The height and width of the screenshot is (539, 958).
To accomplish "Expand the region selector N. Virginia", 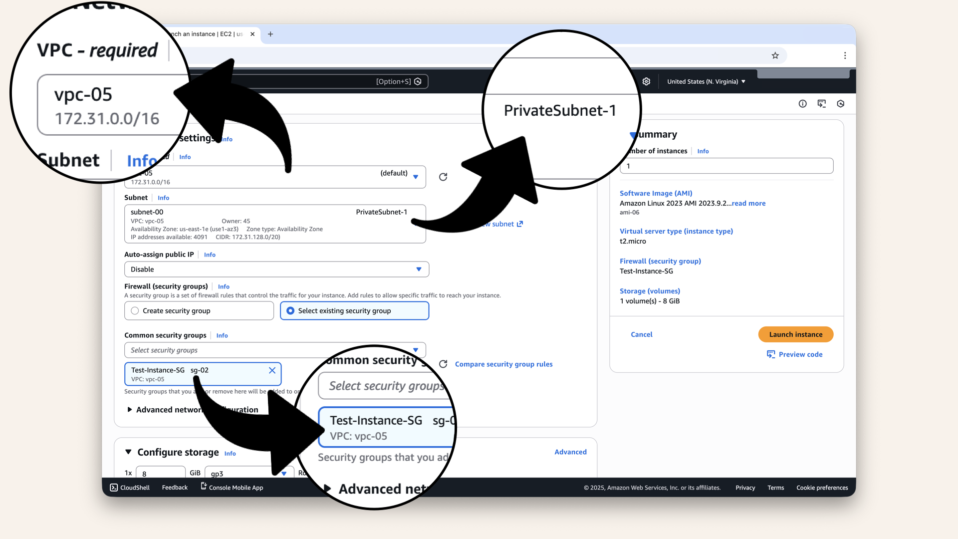I will [x=706, y=81].
